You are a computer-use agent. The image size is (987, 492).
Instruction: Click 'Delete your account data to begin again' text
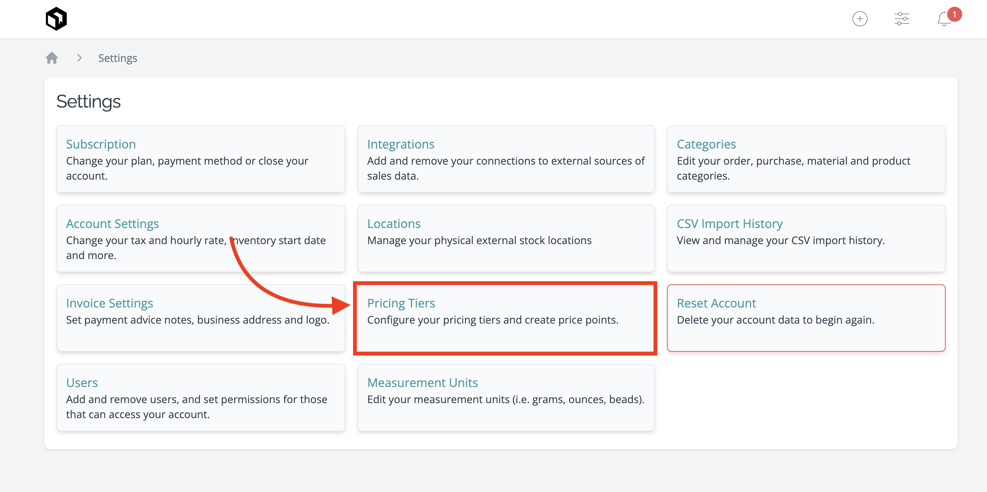(x=776, y=320)
